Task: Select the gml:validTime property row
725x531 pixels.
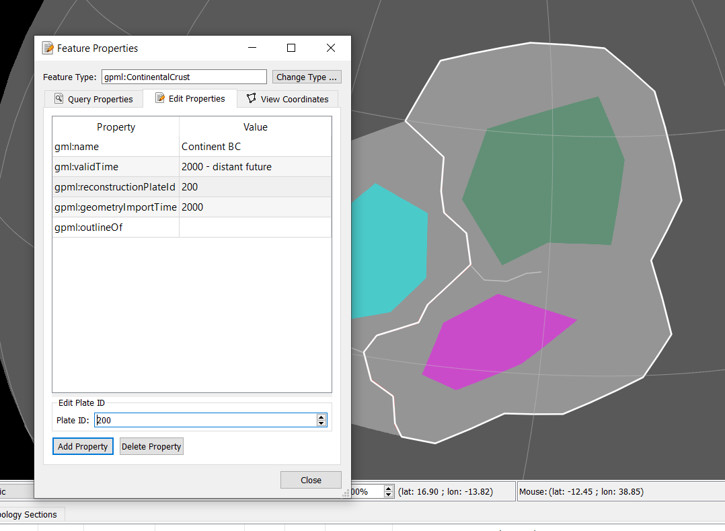Action: pyautogui.click(x=192, y=167)
